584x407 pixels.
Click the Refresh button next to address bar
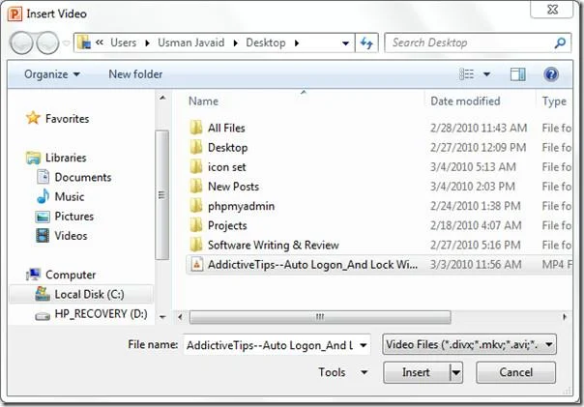point(366,43)
